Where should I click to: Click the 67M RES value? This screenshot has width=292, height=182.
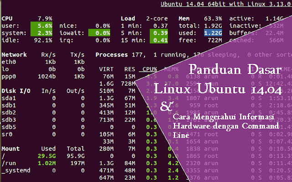click(130, 98)
